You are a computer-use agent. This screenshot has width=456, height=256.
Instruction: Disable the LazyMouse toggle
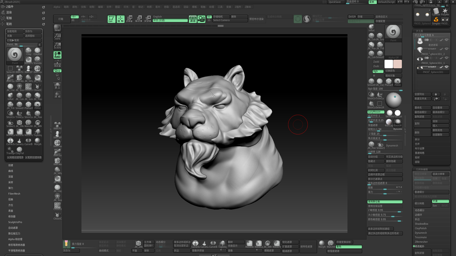(376, 112)
